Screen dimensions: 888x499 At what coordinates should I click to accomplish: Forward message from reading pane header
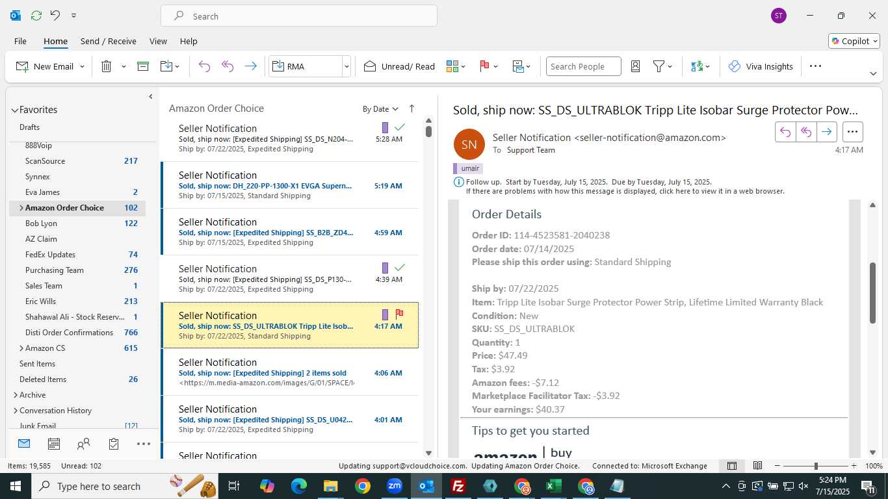826,132
